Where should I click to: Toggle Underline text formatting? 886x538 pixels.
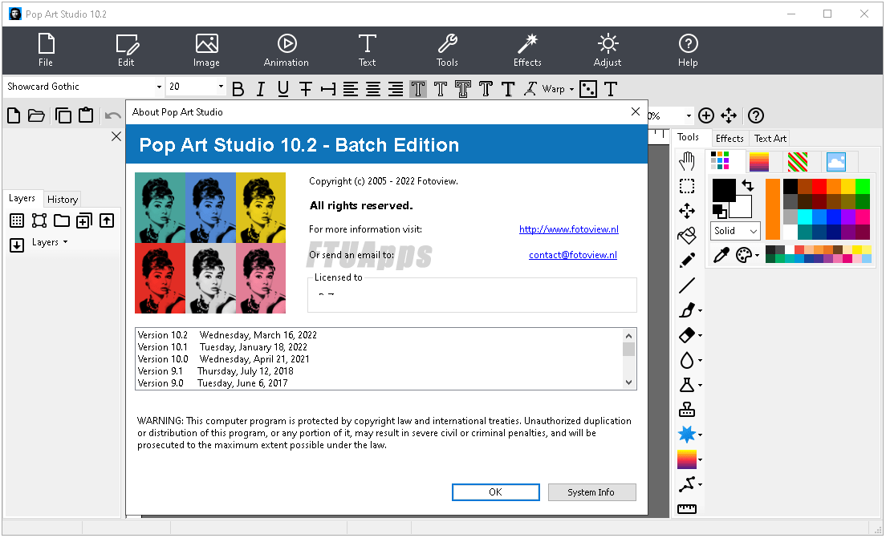tap(283, 89)
